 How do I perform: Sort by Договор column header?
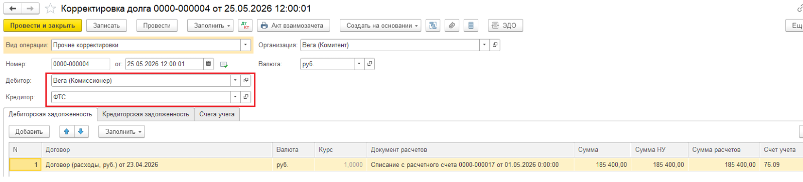pos(157,150)
